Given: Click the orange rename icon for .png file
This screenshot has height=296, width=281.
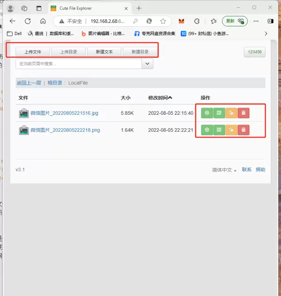Looking at the screenshot, I should pos(231,130).
